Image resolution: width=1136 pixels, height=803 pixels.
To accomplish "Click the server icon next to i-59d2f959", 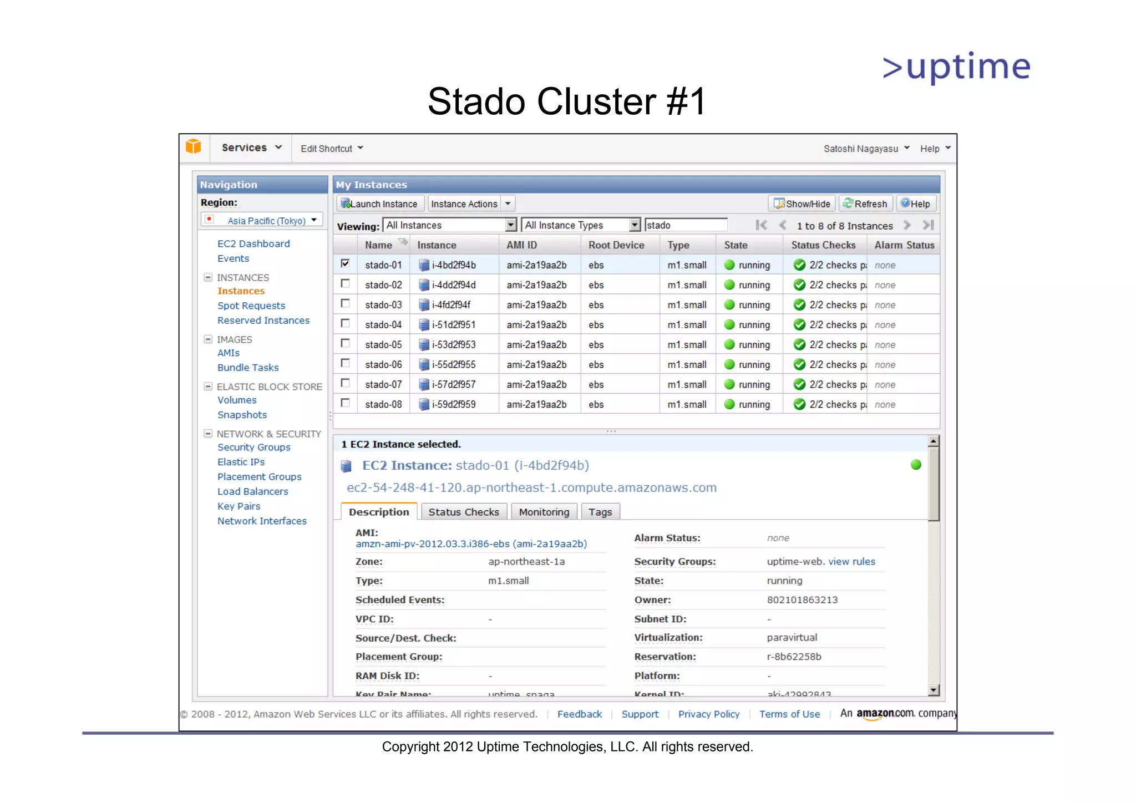I will point(424,405).
